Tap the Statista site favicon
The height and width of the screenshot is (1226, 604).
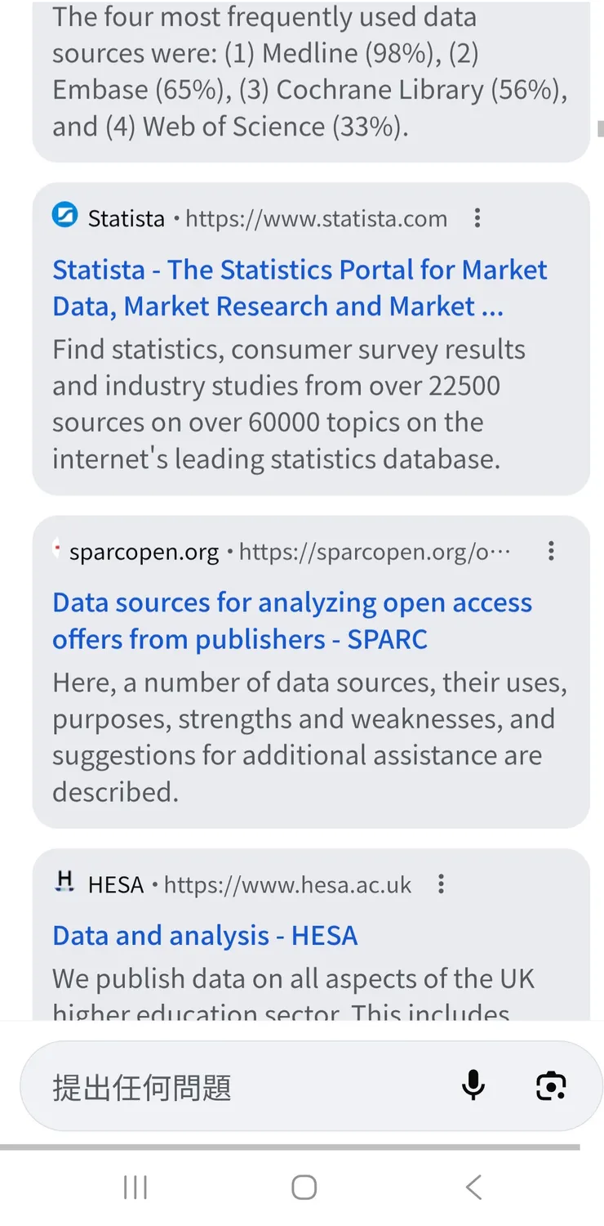65,217
